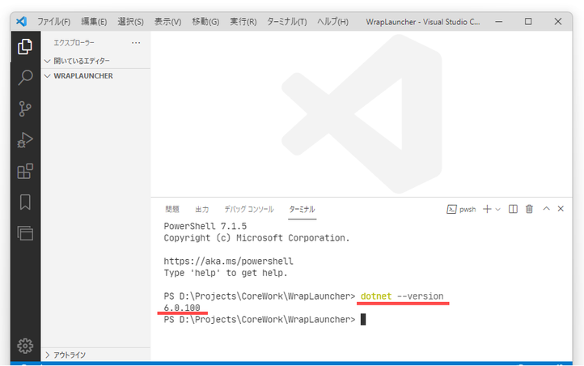584x366 pixels.
Task: Close the terminal panel
Action: click(561, 209)
